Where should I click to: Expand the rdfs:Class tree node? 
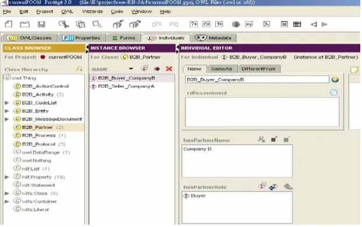tap(7, 193)
